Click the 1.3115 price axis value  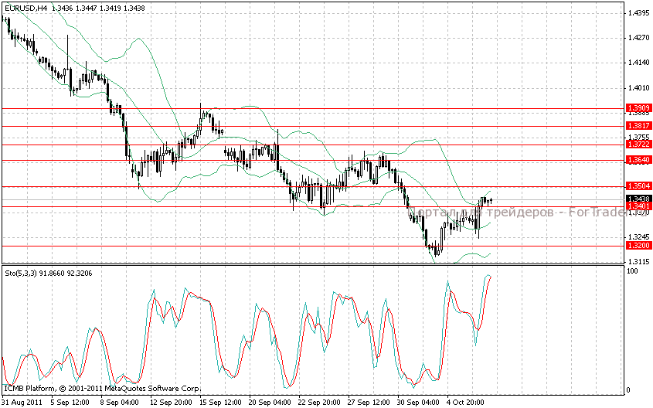[x=638, y=263]
